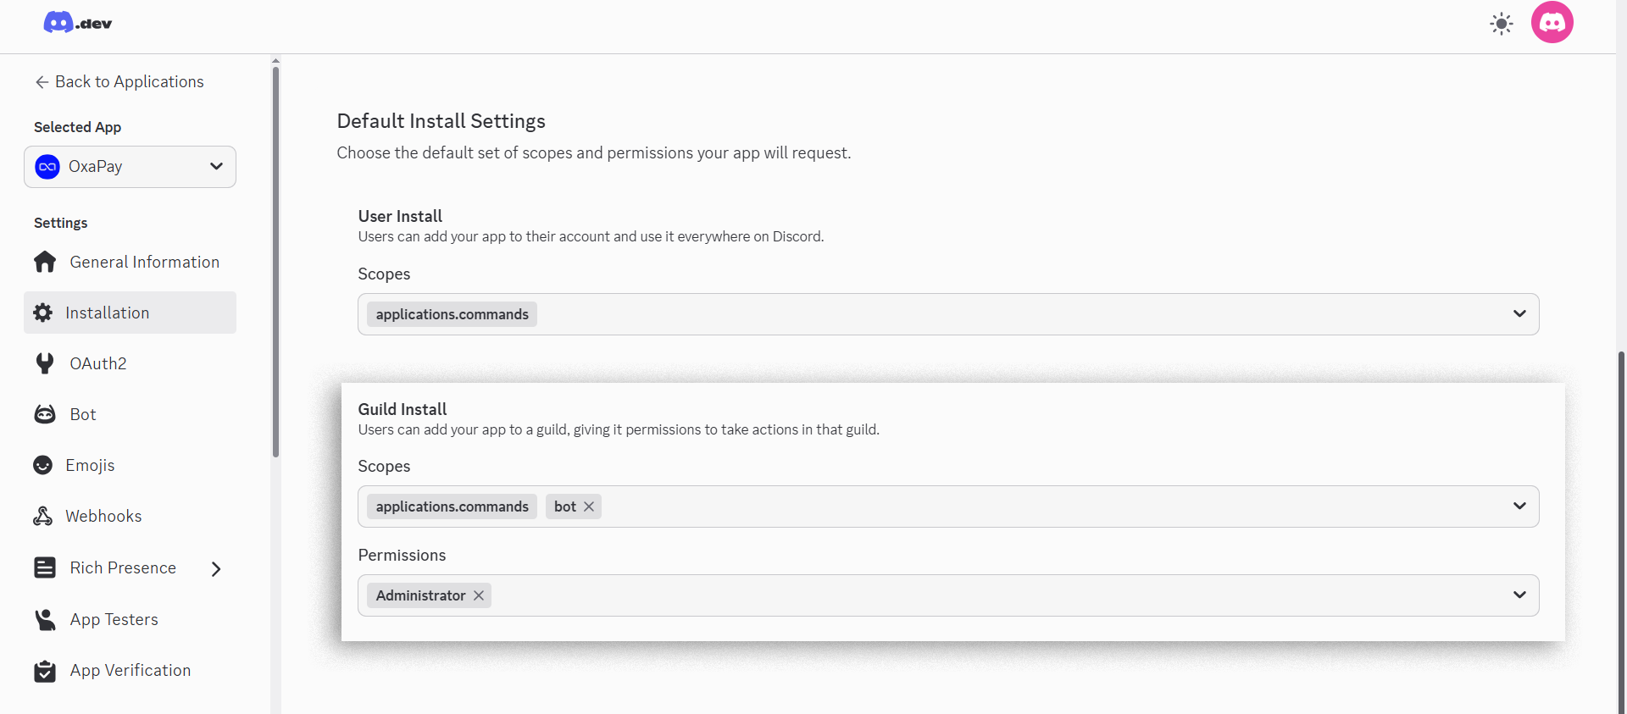
Task: Click the Webhooks icon in sidebar
Action: 43,516
